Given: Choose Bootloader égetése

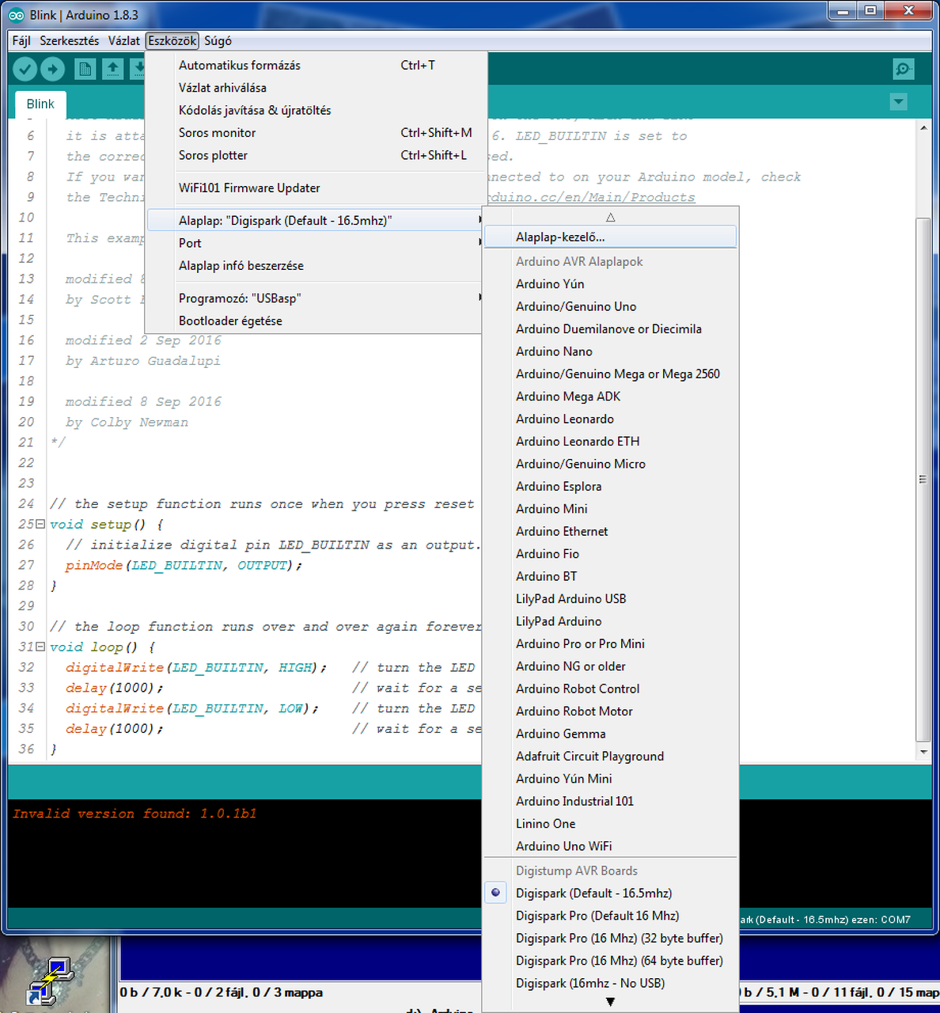Looking at the screenshot, I should point(314,321).
